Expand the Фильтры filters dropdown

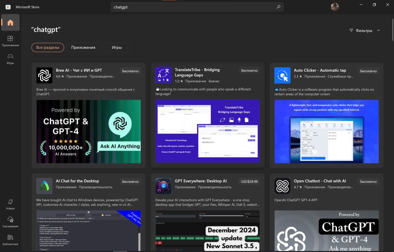pyautogui.click(x=365, y=30)
